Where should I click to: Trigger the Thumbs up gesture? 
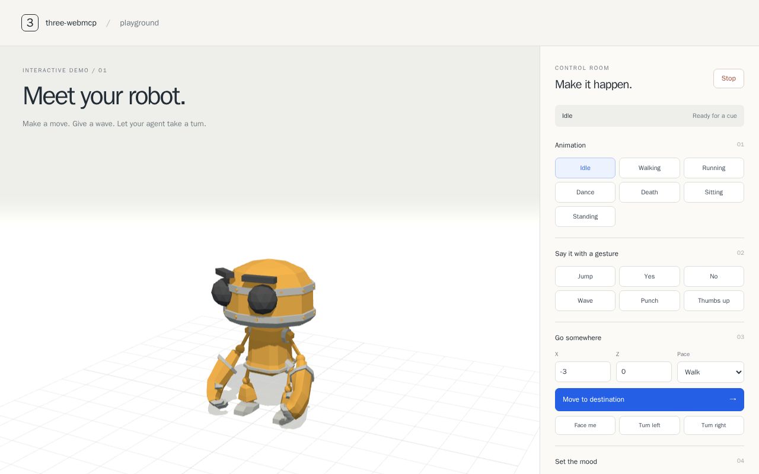click(714, 300)
